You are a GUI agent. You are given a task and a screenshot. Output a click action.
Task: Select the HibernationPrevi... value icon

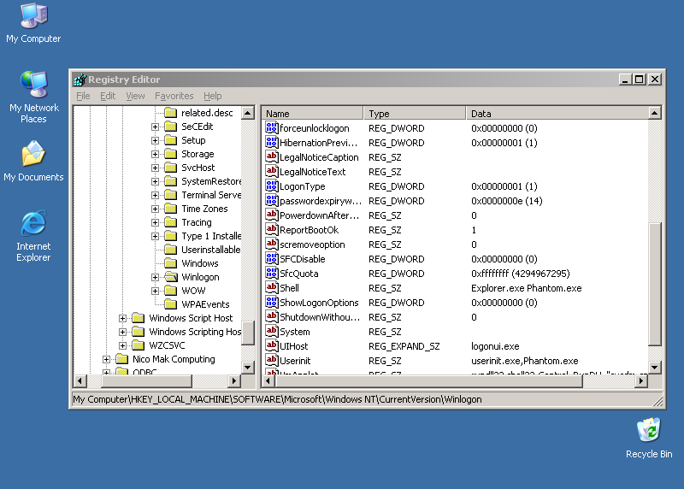271,142
